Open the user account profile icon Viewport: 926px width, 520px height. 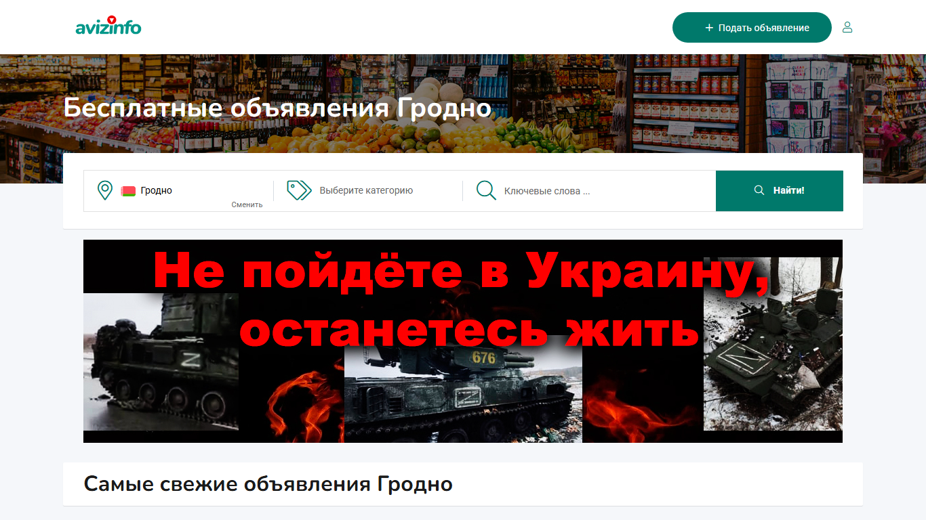(x=847, y=28)
